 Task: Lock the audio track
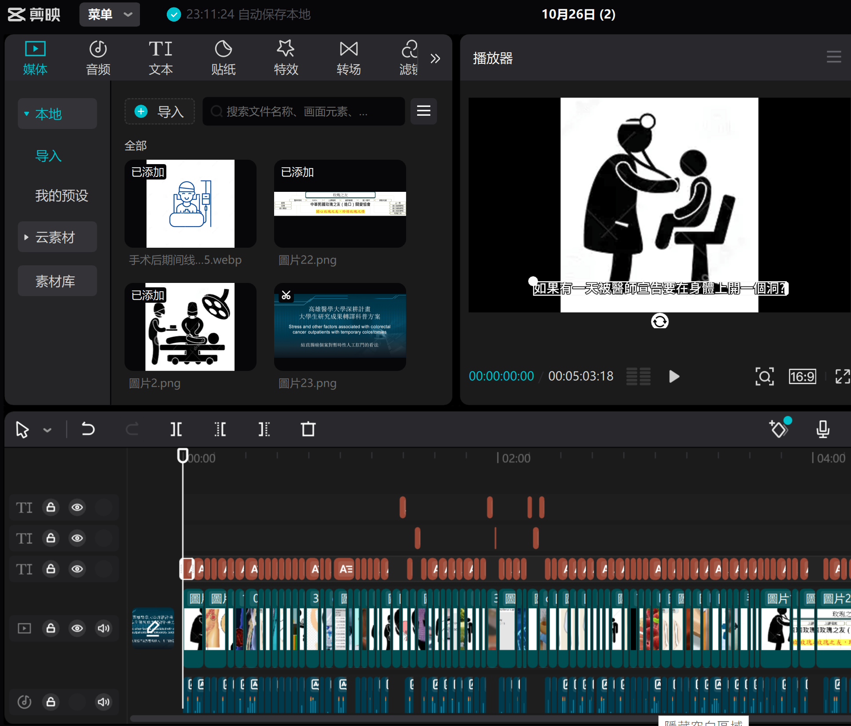(51, 702)
